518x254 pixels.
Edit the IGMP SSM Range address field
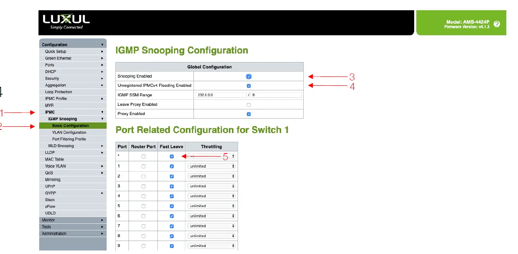click(x=221, y=95)
